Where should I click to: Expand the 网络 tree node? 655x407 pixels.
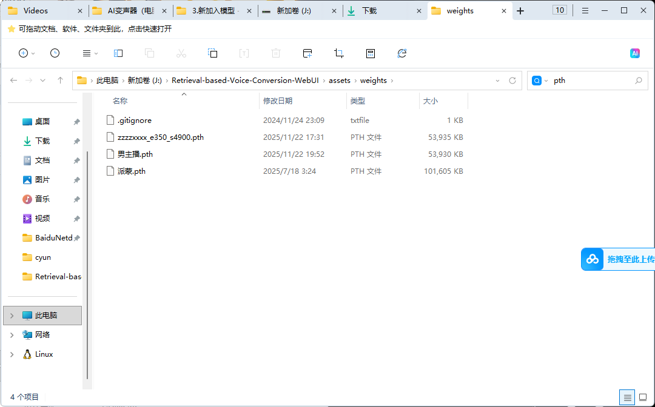pyautogui.click(x=12, y=335)
